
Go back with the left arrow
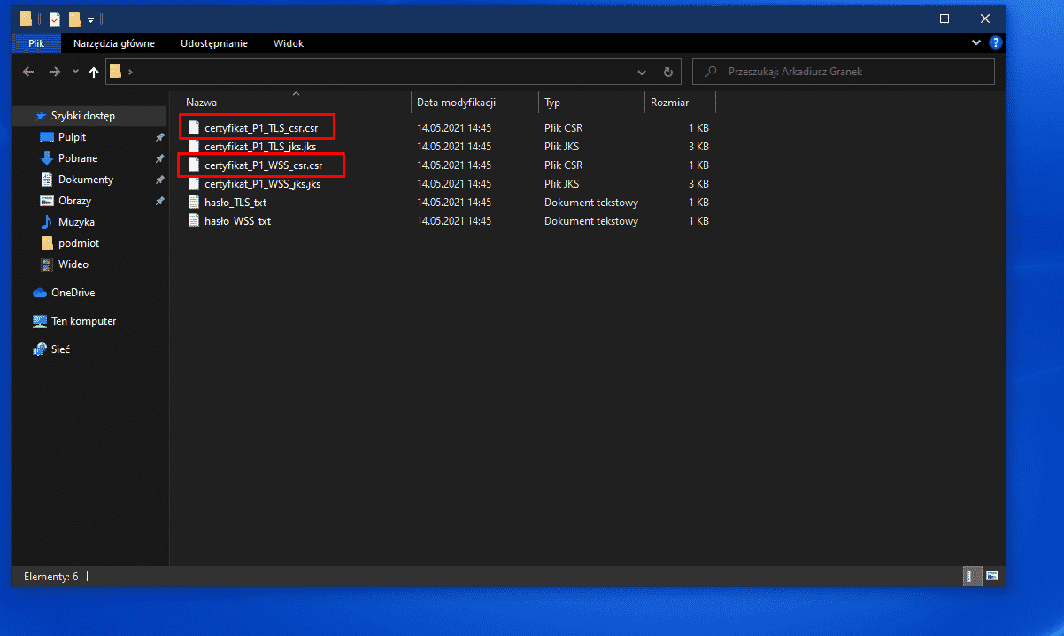[28, 72]
